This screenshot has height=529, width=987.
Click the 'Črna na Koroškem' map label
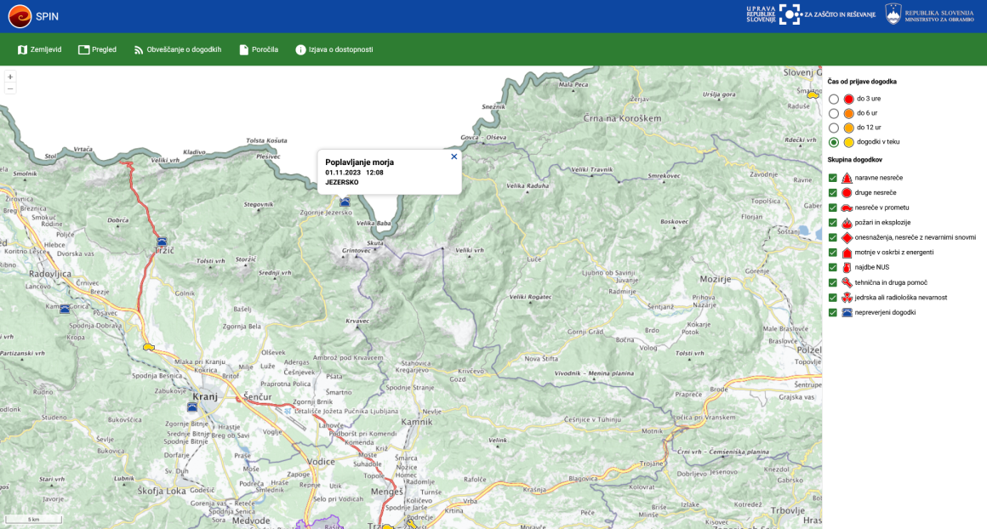click(x=622, y=118)
